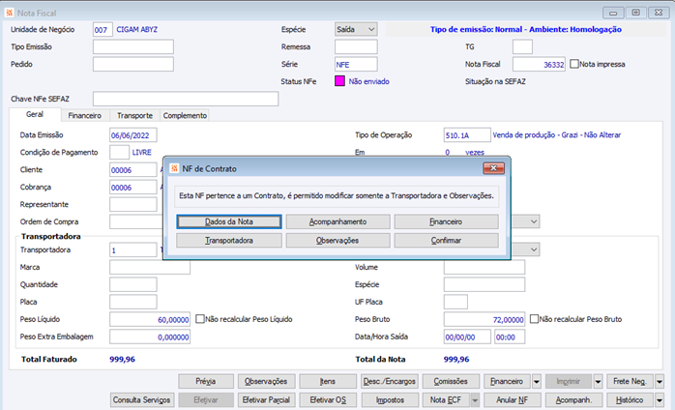Click the Nota ECF button
The height and width of the screenshot is (410, 675).
coord(446,400)
